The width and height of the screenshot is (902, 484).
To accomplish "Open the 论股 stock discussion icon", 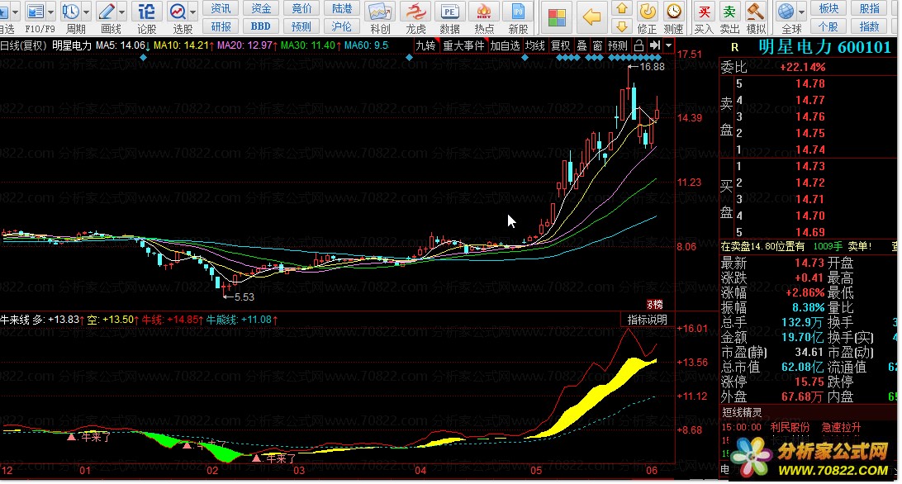I will pyautogui.click(x=147, y=11).
